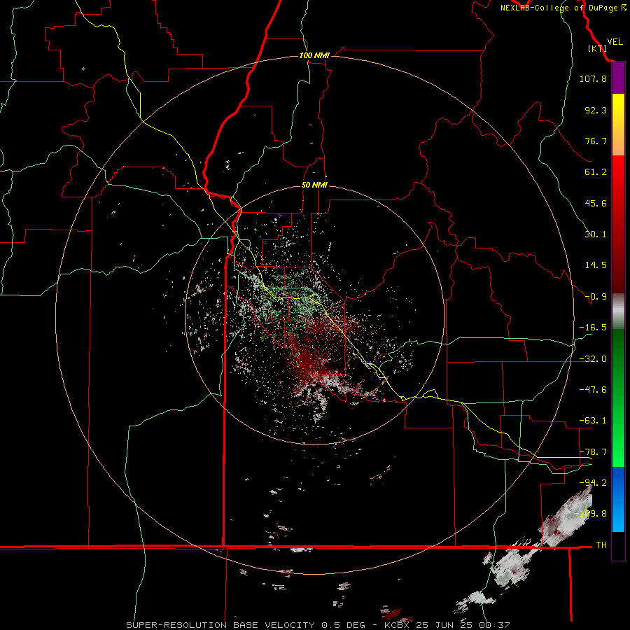Screen dimensions: 630x630
Task: Pick the gray near-zero segment of the color bar
Action: coord(618,310)
